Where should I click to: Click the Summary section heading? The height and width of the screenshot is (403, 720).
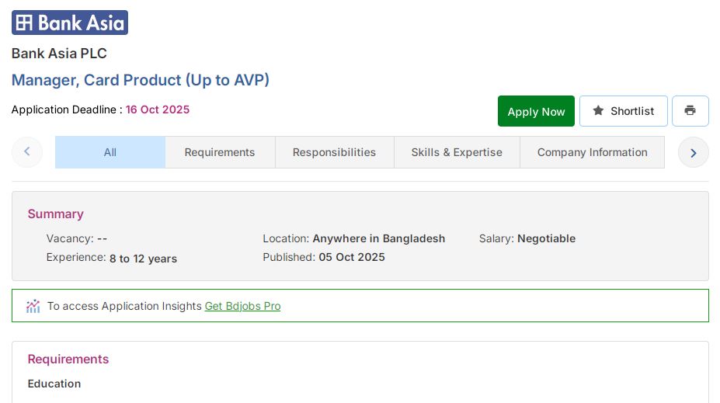click(55, 214)
